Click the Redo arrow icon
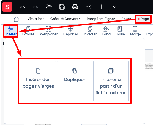This screenshot has width=153, height=125. 35,7
